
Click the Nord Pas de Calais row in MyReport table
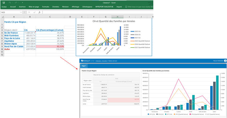click(x=111, y=100)
